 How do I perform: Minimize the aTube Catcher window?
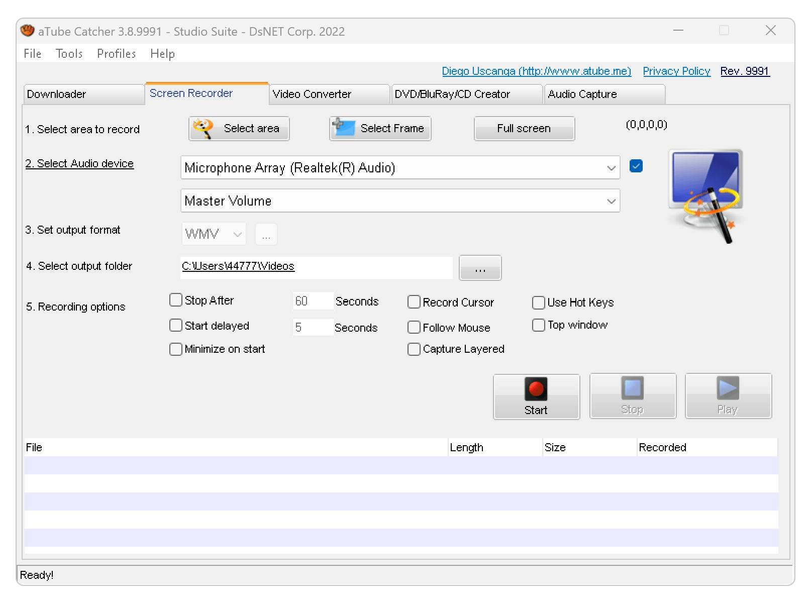pos(678,31)
